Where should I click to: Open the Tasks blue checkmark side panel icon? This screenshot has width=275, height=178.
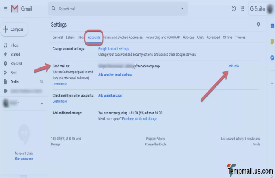tap(272, 57)
